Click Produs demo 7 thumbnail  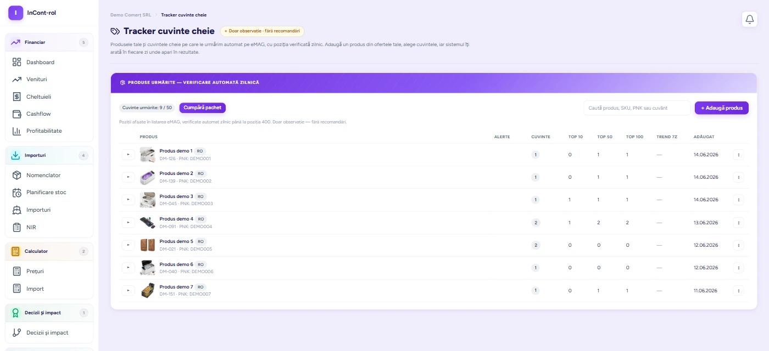tap(147, 290)
